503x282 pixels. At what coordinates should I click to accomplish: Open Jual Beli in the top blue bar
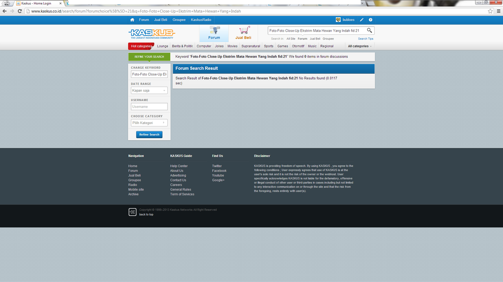coord(160,20)
